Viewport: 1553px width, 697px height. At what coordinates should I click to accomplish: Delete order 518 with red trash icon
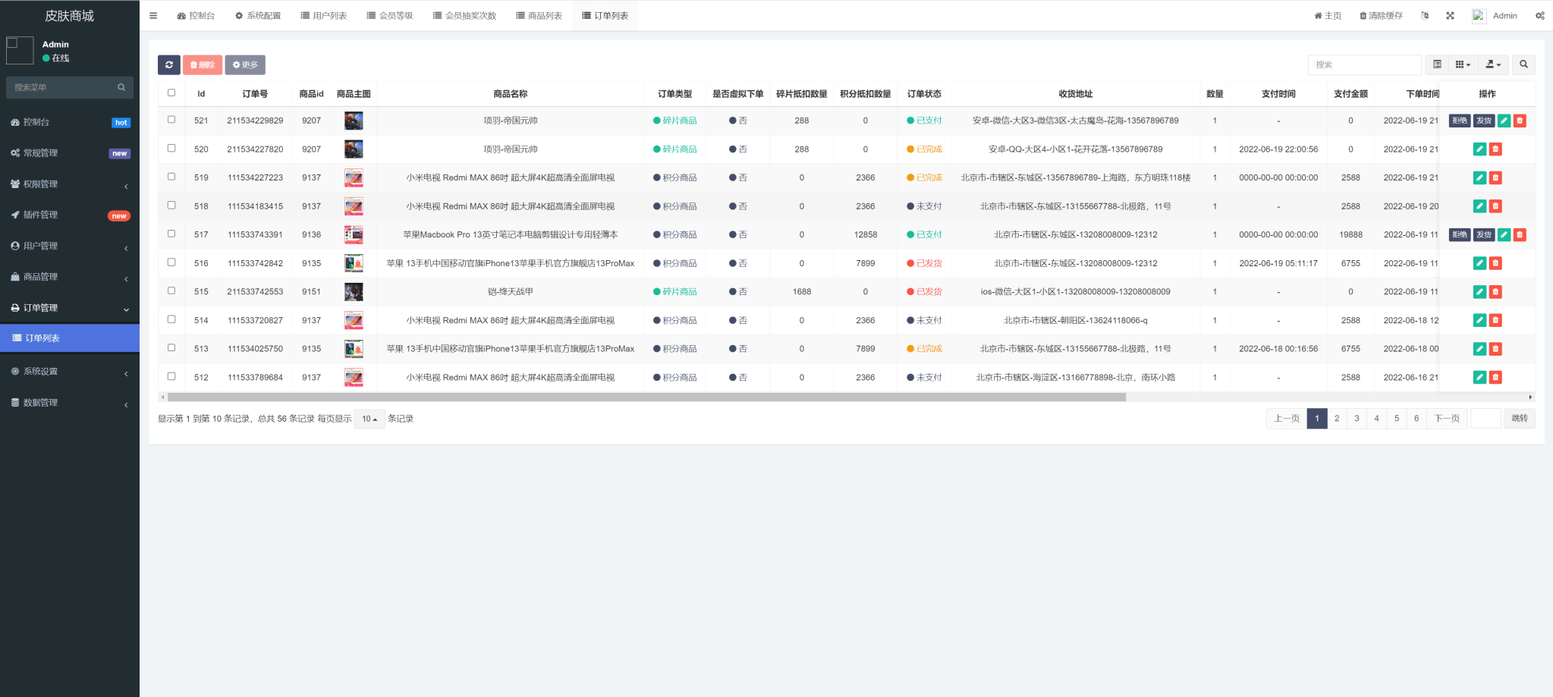pyautogui.click(x=1495, y=206)
